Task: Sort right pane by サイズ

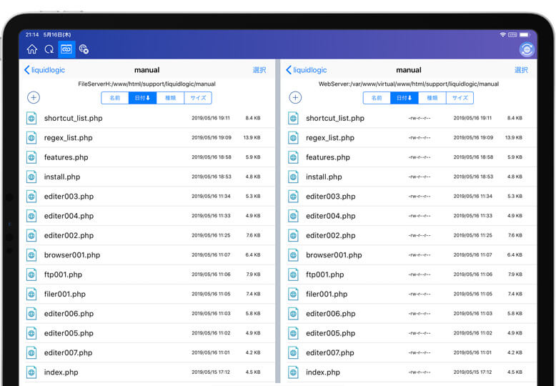Action: (460, 98)
